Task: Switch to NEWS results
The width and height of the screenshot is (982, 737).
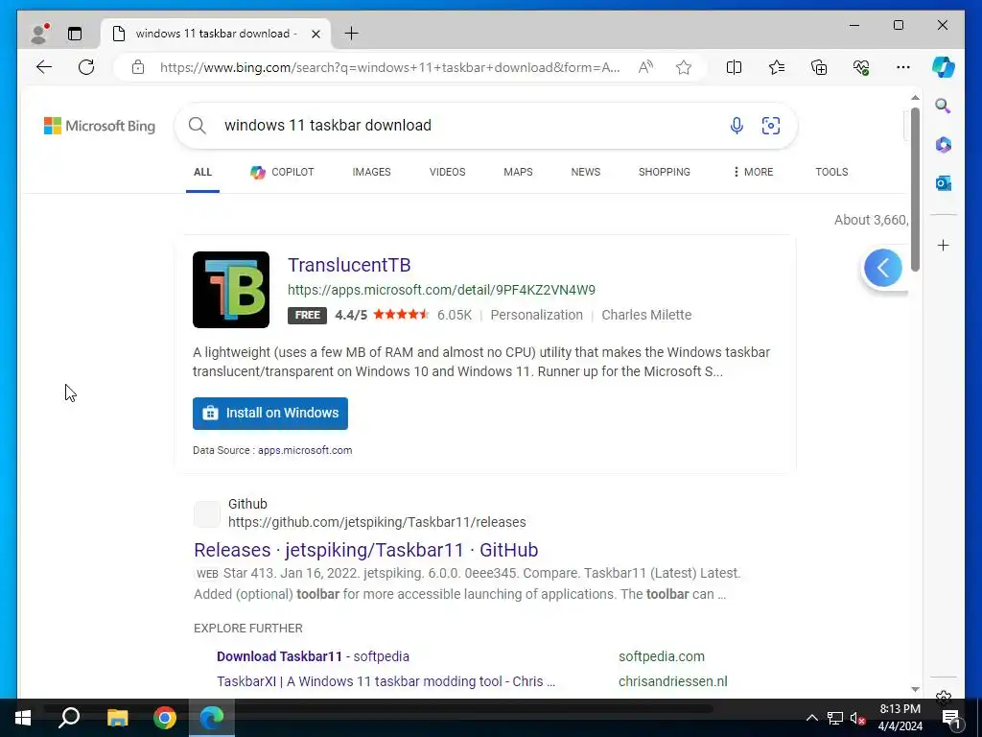Action: pos(586,173)
